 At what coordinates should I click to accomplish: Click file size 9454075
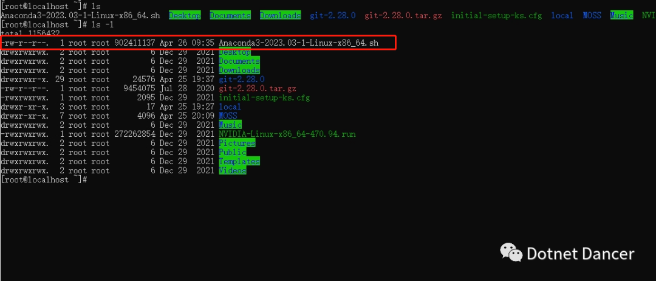pyautogui.click(x=139, y=89)
